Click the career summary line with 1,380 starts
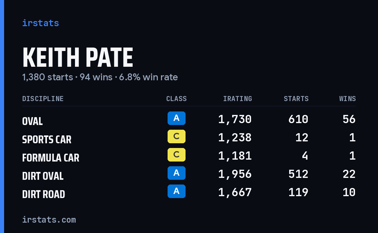378x233 pixels. coord(100,77)
